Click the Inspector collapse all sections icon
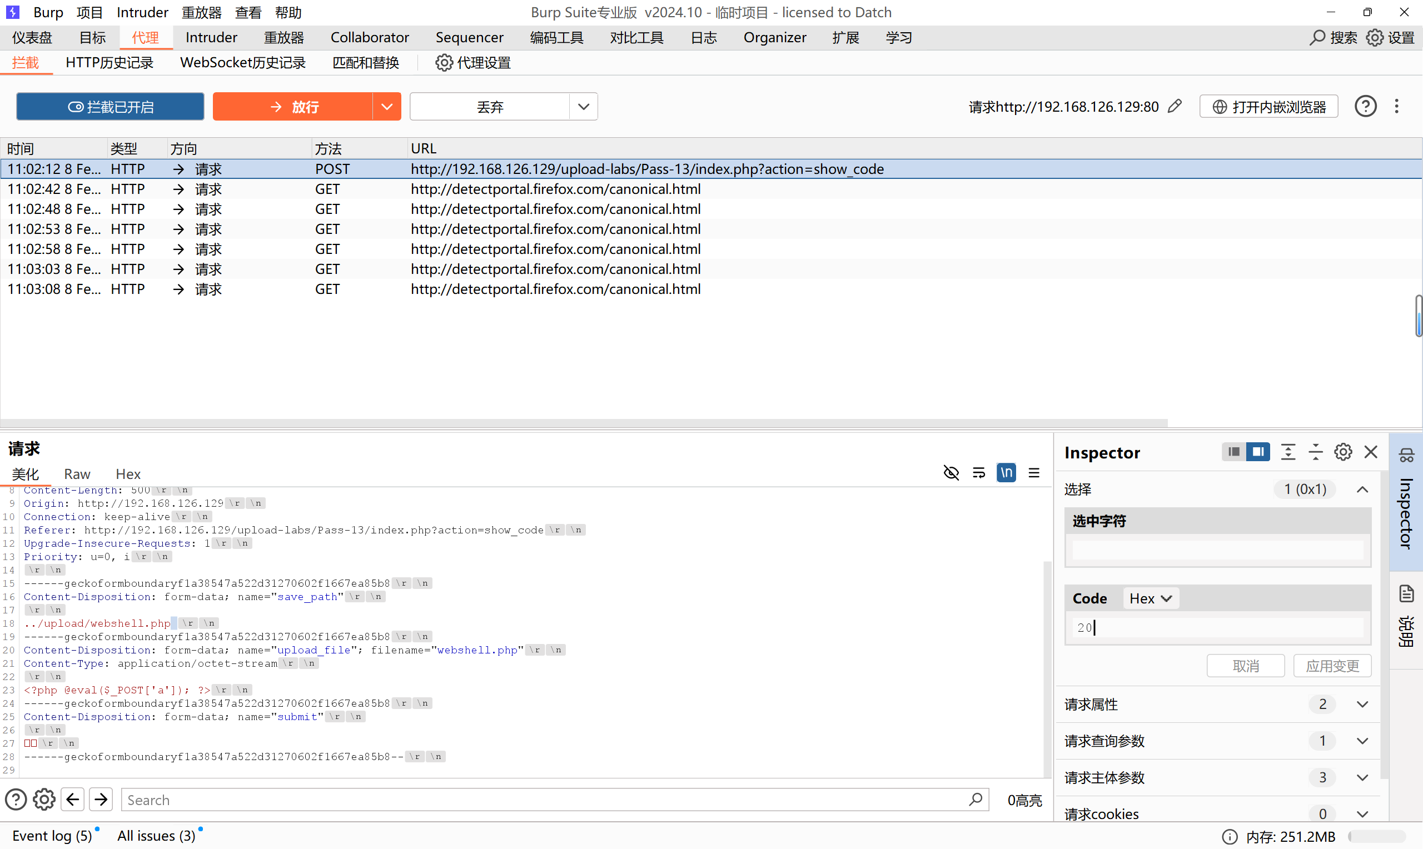This screenshot has width=1423, height=849. 1315,452
